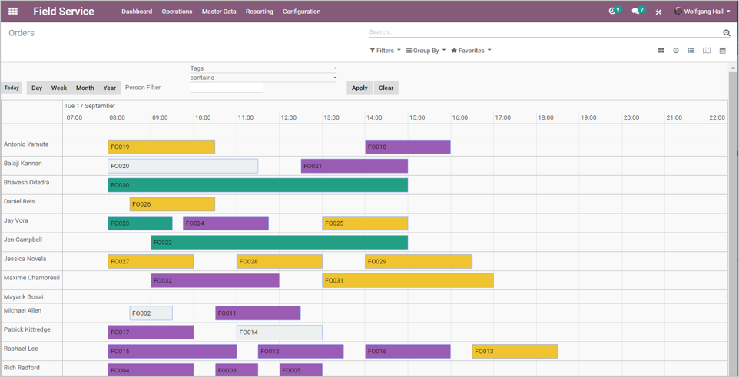The height and width of the screenshot is (377, 739).
Task: Click the person filter value field
Action: (226, 88)
